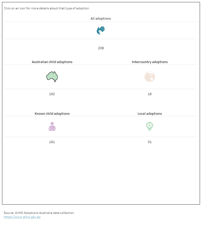
Task: Click the All adoptions waving hand icon
Action: 100,30
